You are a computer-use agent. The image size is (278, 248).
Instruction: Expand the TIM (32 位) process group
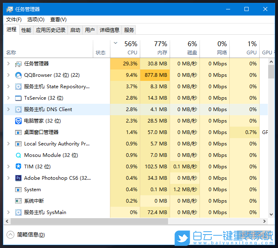[x=8, y=167]
